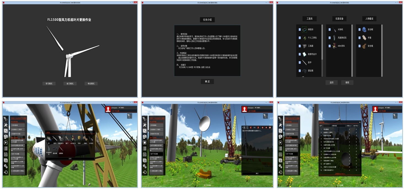Select the 扳手 wrench icon in the 工具包 popup
The image size is (404, 189).
[55, 138]
